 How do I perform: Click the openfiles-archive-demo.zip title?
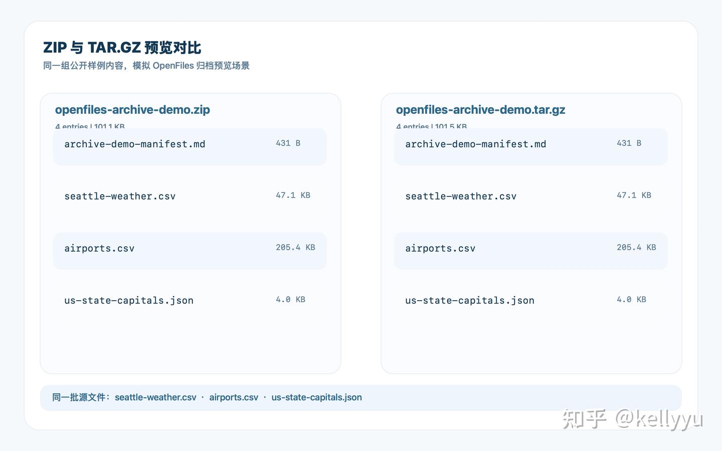point(132,110)
